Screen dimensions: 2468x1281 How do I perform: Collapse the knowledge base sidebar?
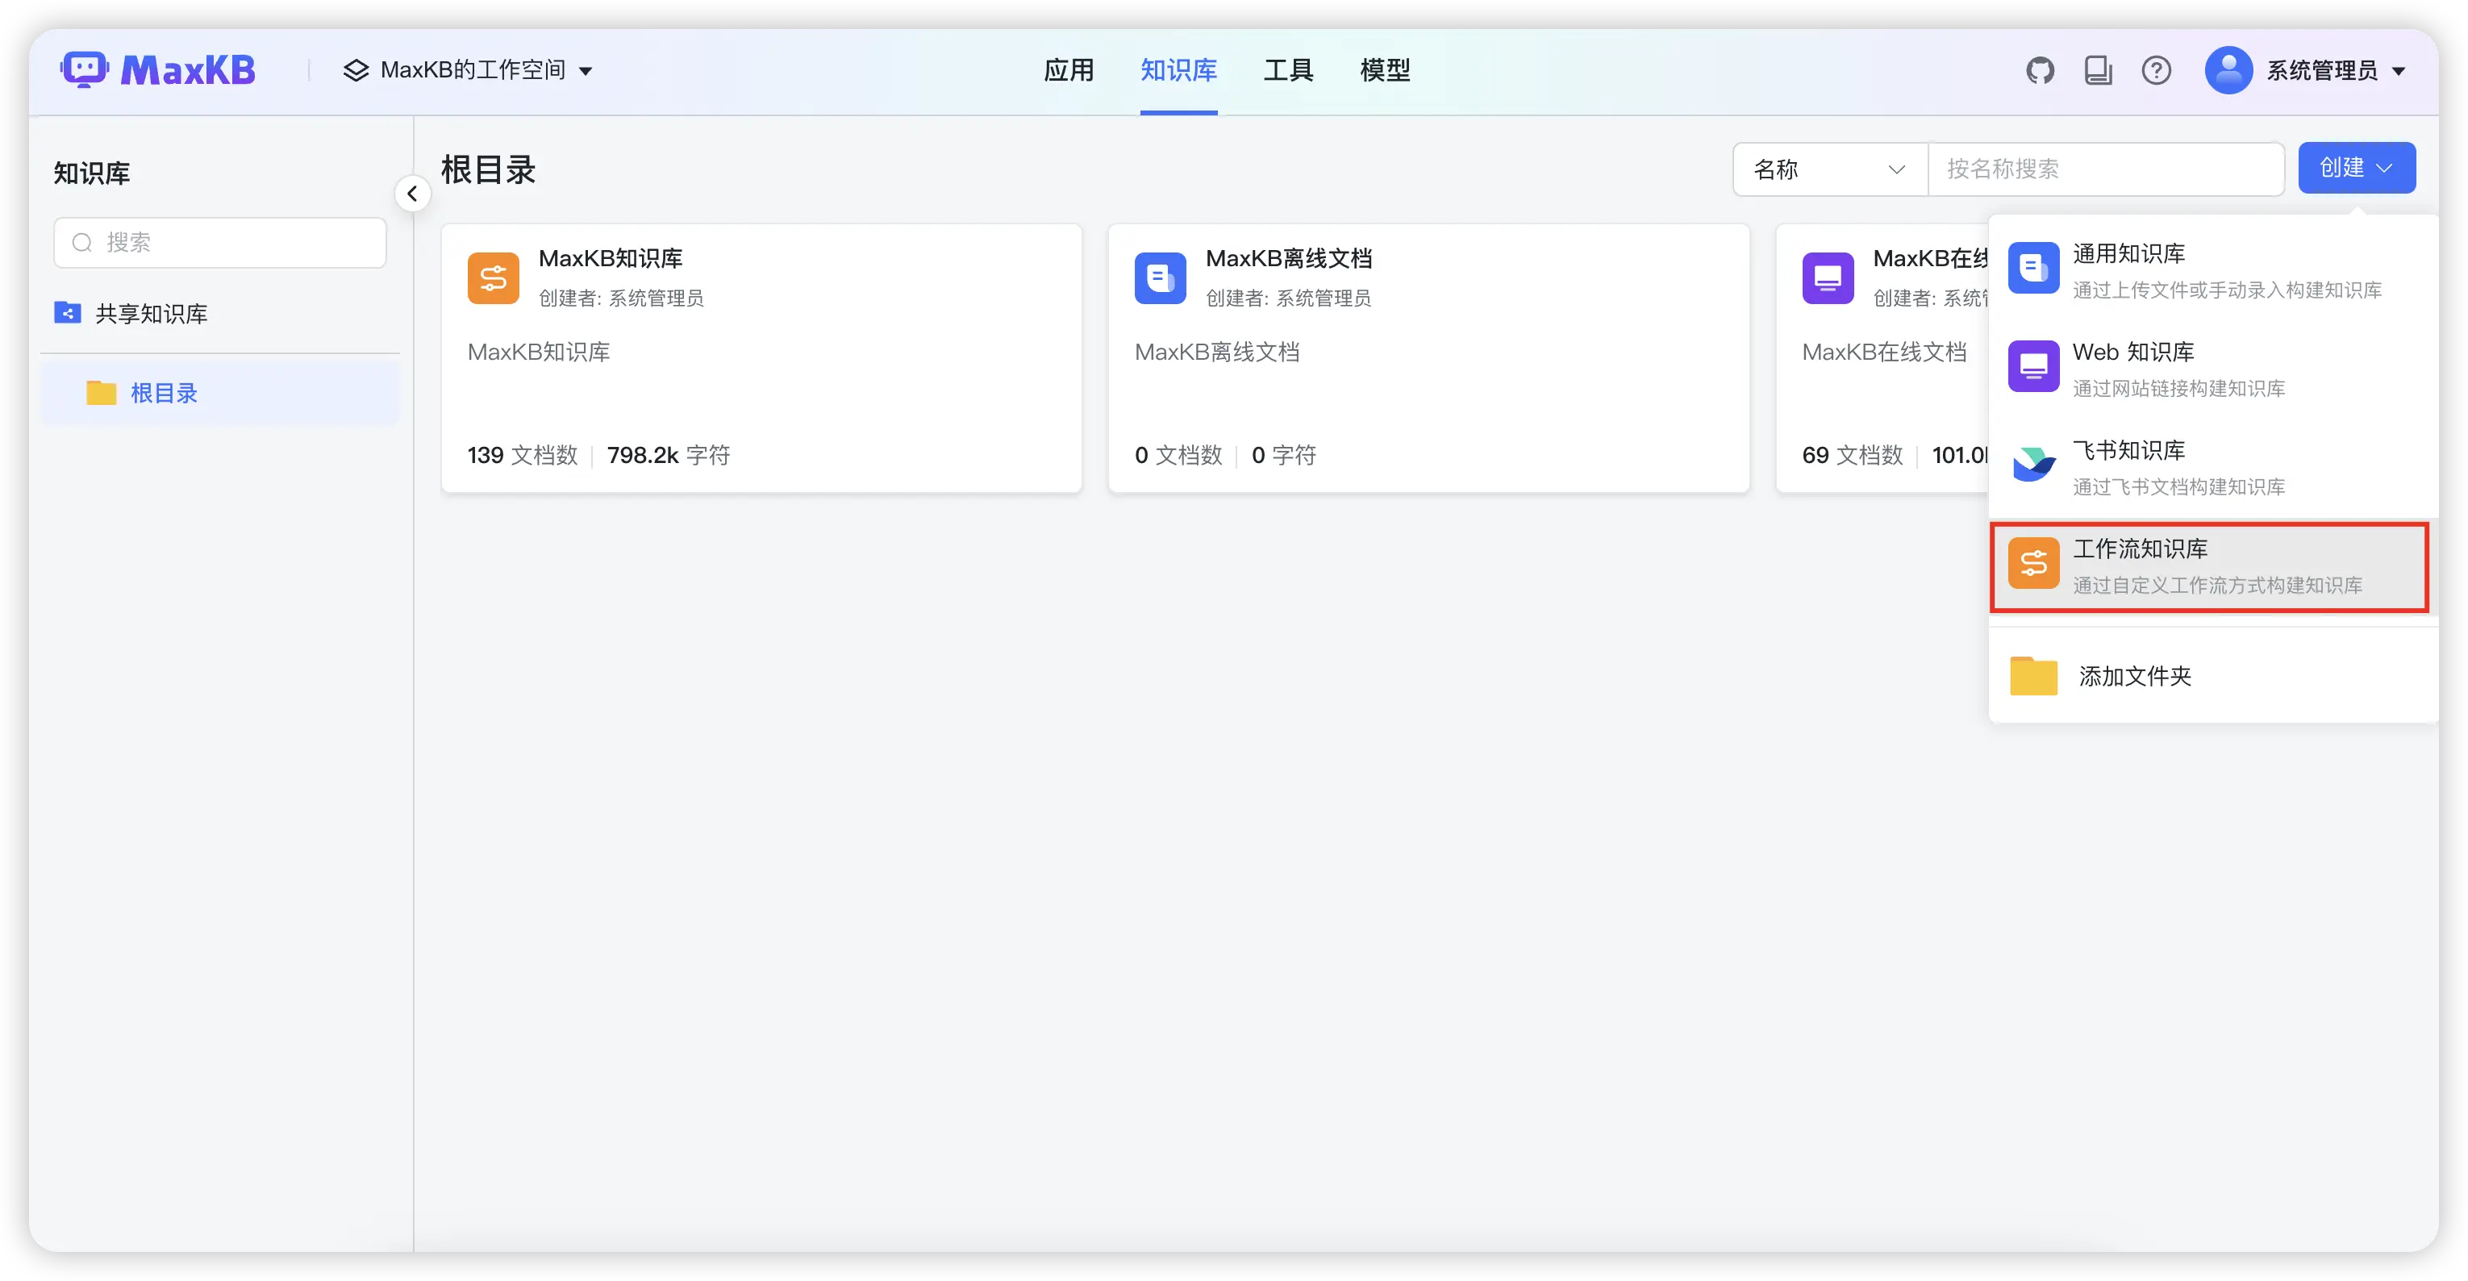(x=413, y=193)
